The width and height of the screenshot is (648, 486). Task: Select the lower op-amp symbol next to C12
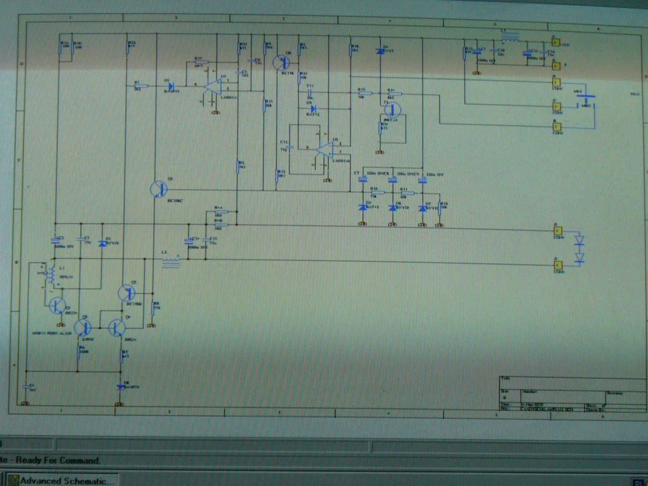323,150
